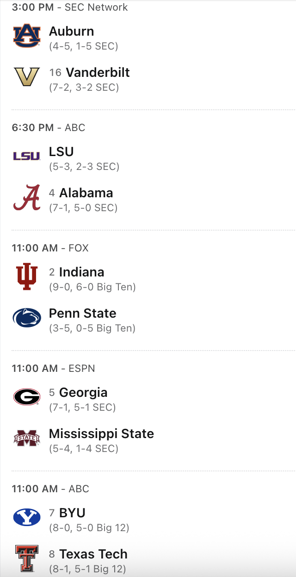Select the Penn State team name
Viewport: 296px width, 577px height.
click(82, 314)
